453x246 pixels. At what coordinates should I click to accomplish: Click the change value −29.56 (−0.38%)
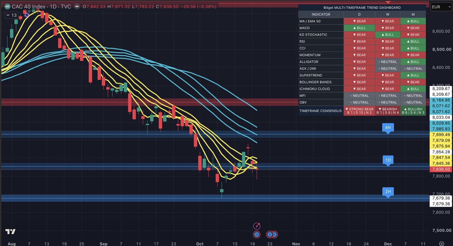199,7
